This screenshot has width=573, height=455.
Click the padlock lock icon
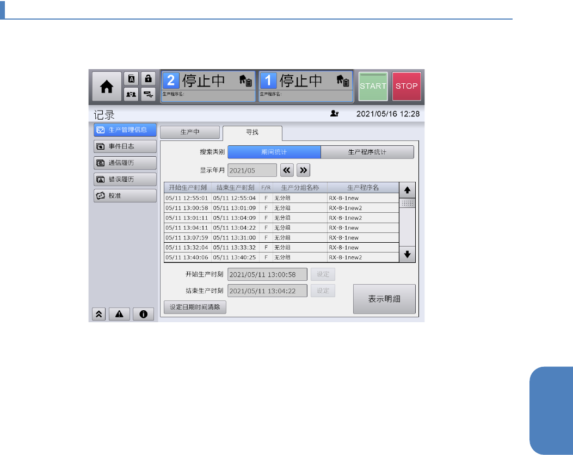(148, 78)
